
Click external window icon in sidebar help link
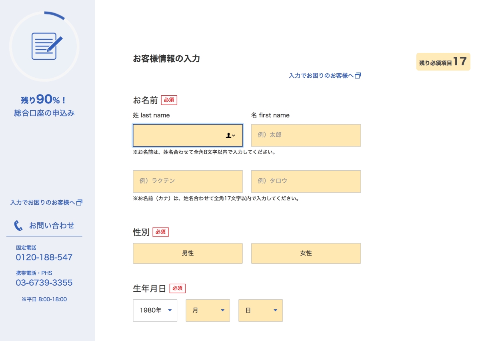pyautogui.click(x=79, y=203)
